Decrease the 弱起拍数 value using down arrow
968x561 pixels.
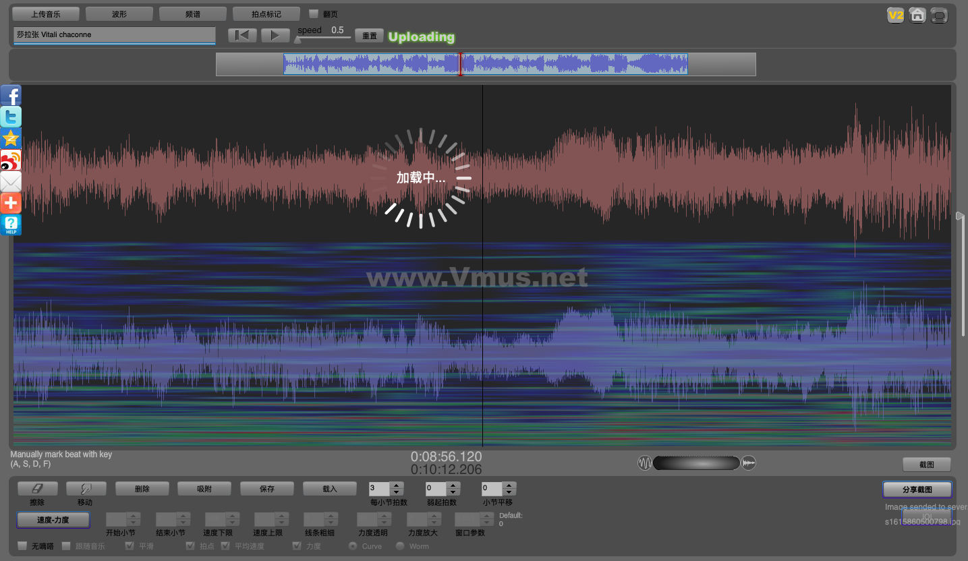453,492
